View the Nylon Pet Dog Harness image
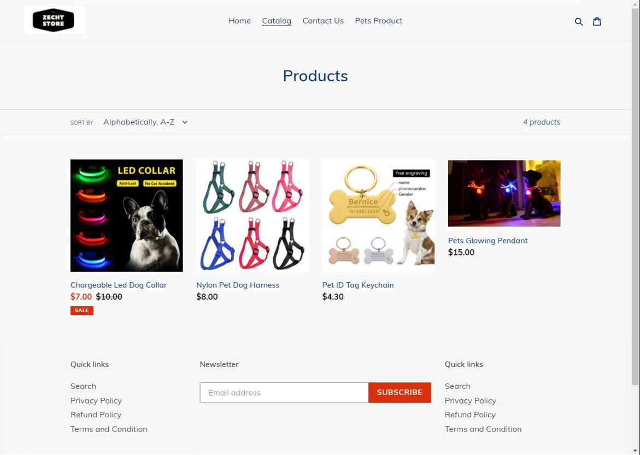Viewport: 640px width, 455px height. [252, 215]
